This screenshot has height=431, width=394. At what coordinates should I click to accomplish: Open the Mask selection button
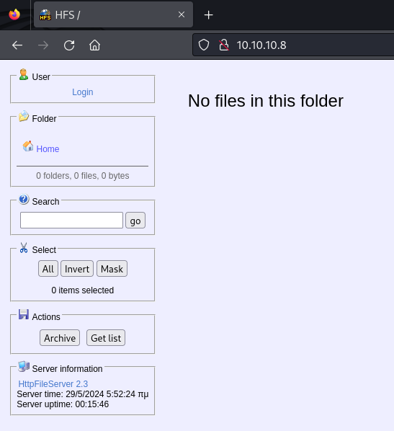(112, 269)
